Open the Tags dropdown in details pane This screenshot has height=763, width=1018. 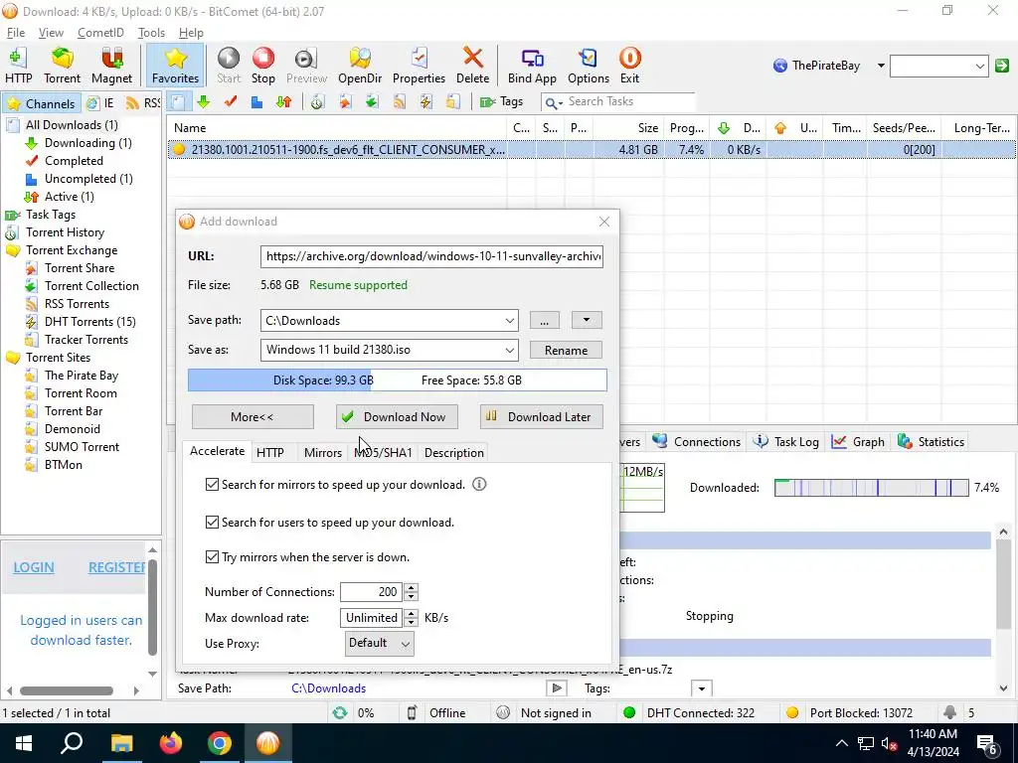click(701, 688)
